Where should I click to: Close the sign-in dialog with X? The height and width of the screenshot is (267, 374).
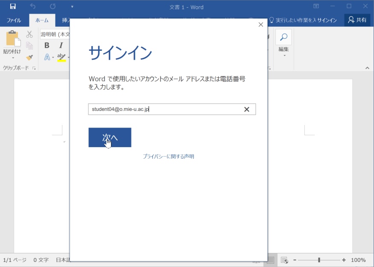[261, 25]
